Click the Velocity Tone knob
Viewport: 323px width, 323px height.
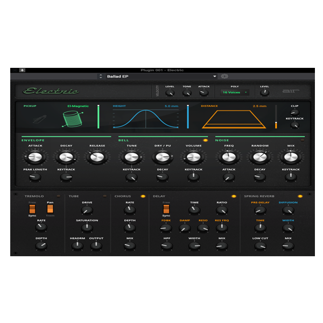click(x=187, y=93)
